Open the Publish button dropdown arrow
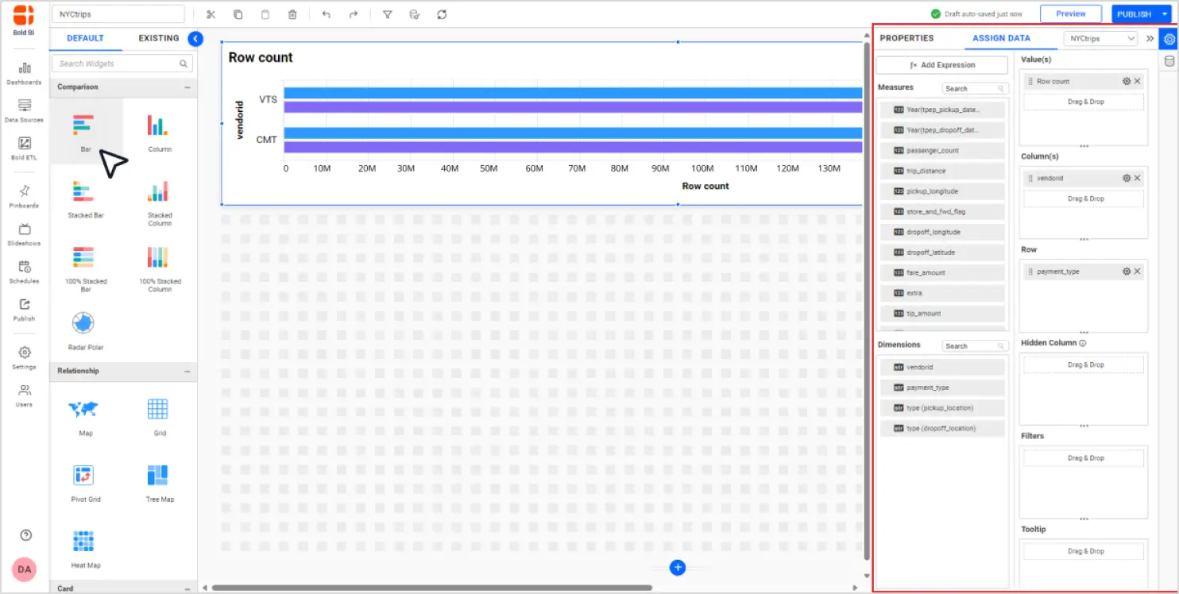 click(1165, 14)
